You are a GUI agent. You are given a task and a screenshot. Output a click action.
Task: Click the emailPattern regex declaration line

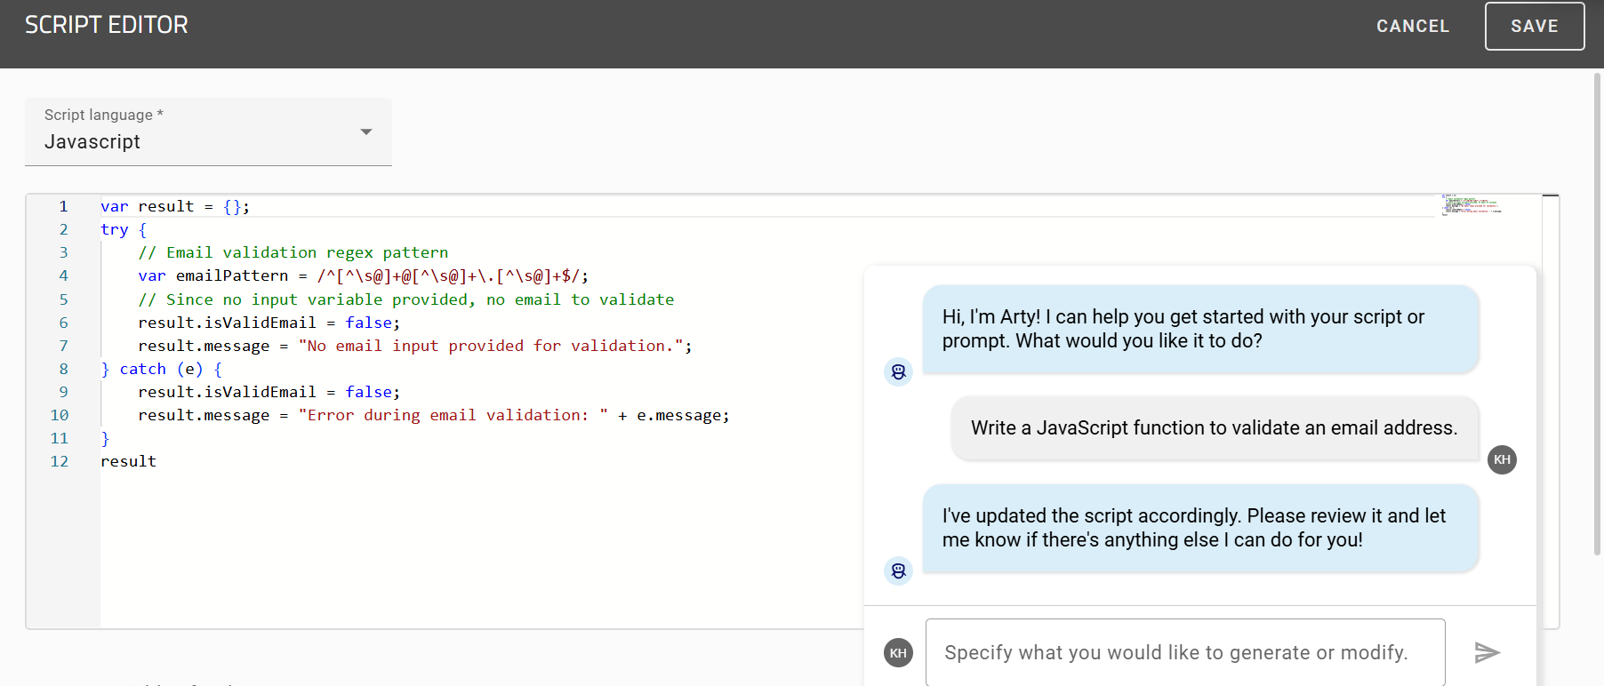tap(363, 275)
